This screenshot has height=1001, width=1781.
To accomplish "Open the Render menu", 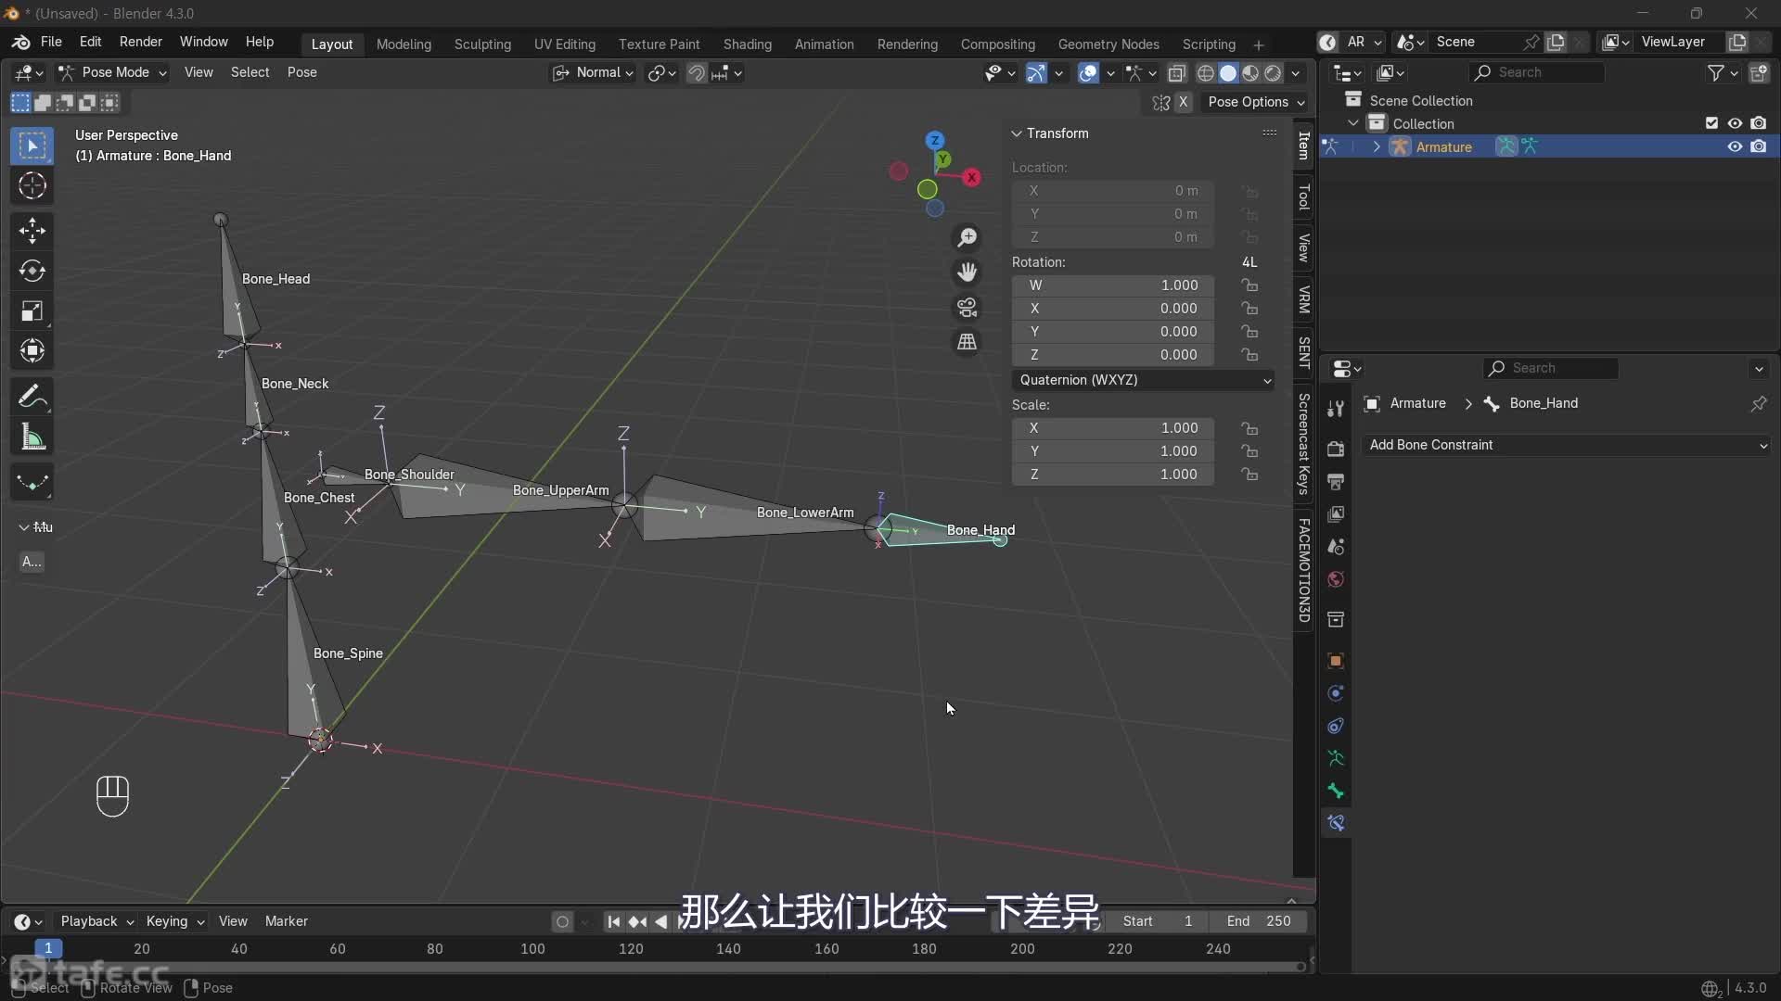I will (141, 43).
